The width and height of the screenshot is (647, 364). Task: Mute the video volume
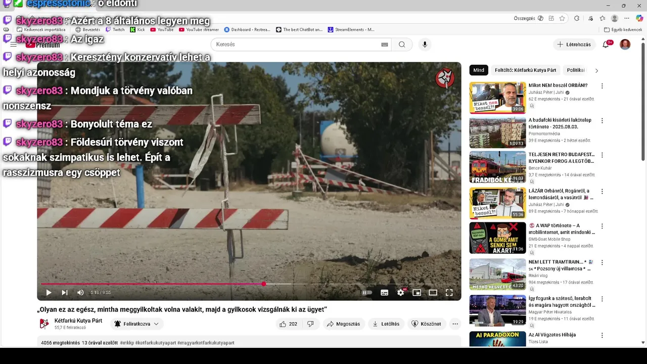(x=80, y=293)
